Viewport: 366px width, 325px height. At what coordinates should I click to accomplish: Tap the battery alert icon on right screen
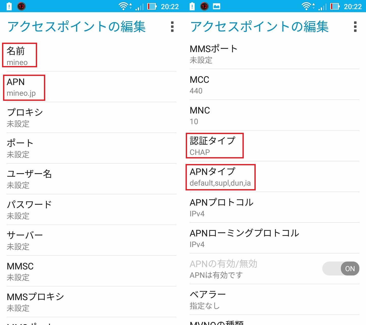[x=192, y=6]
